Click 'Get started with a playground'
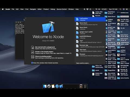 point(45,47)
